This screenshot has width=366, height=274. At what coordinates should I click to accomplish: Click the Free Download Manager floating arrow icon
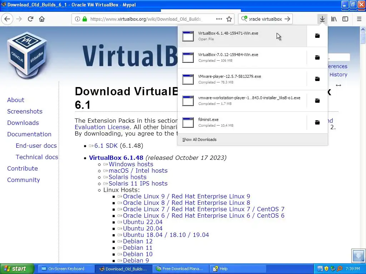358,255
